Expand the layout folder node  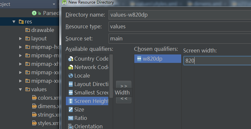[20, 38]
